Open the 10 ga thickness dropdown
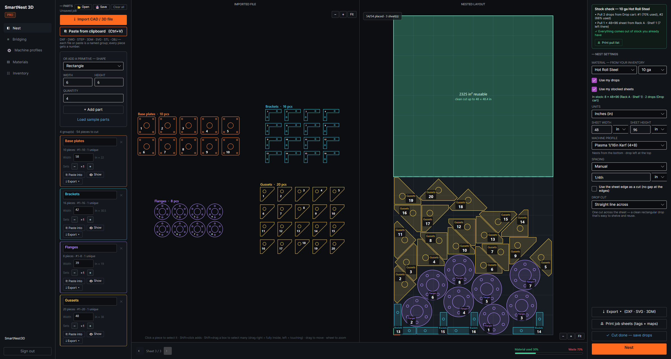671x359 pixels. click(x=652, y=70)
